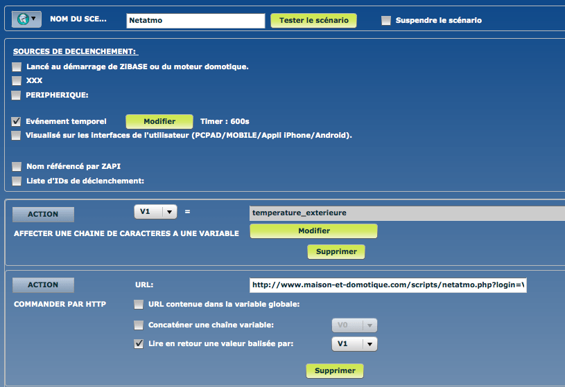Enable 'Lancé au démarrage de ZIBASE' checkbox
Image resolution: width=565 pixels, height=387 pixels.
(17, 67)
